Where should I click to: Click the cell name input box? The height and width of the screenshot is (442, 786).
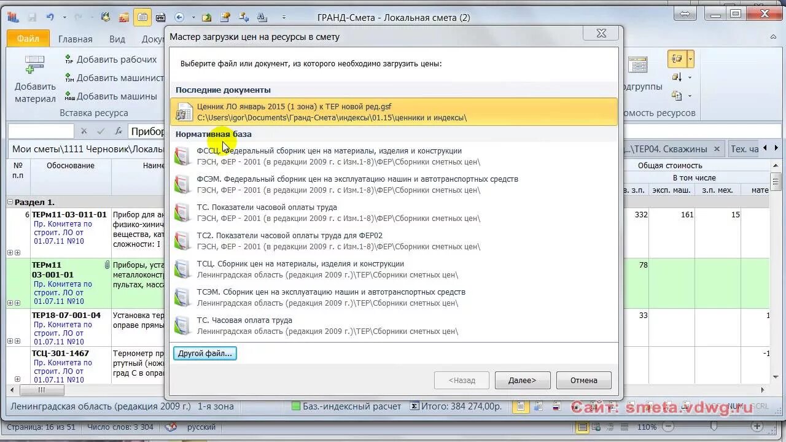41,131
